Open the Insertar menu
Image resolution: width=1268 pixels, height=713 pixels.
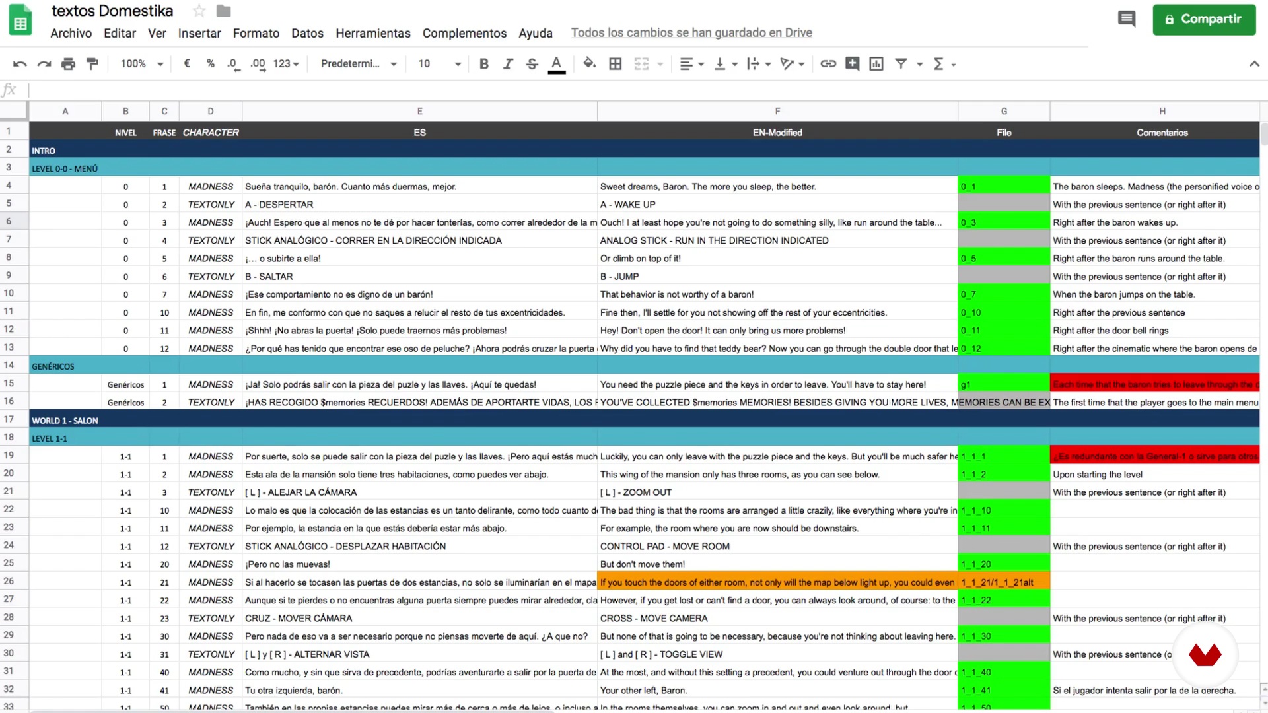(199, 33)
